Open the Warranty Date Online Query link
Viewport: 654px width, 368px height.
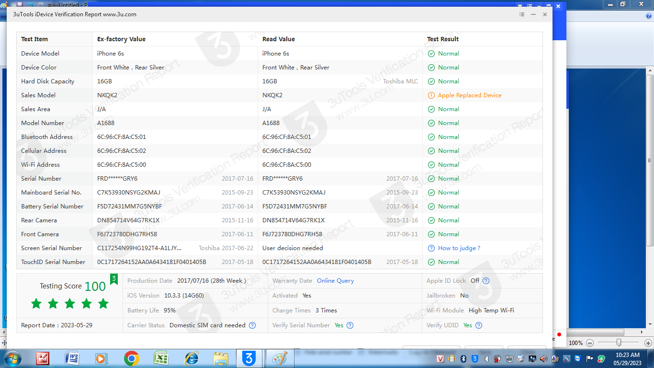tap(335, 281)
